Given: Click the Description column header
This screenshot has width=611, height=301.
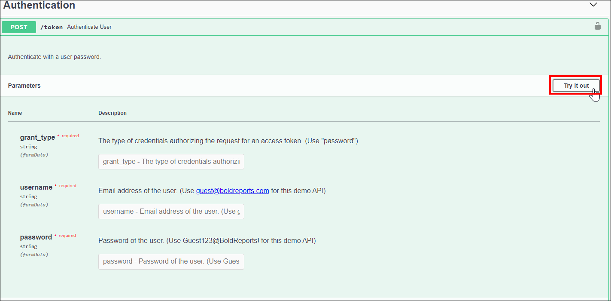Looking at the screenshot, I should pos(112,113).
